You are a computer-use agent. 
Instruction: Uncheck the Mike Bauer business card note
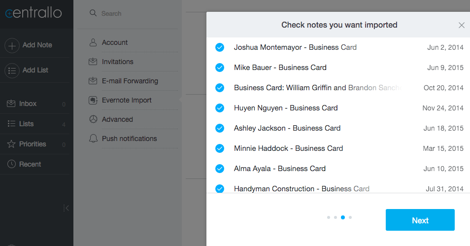tap(220, 68)
